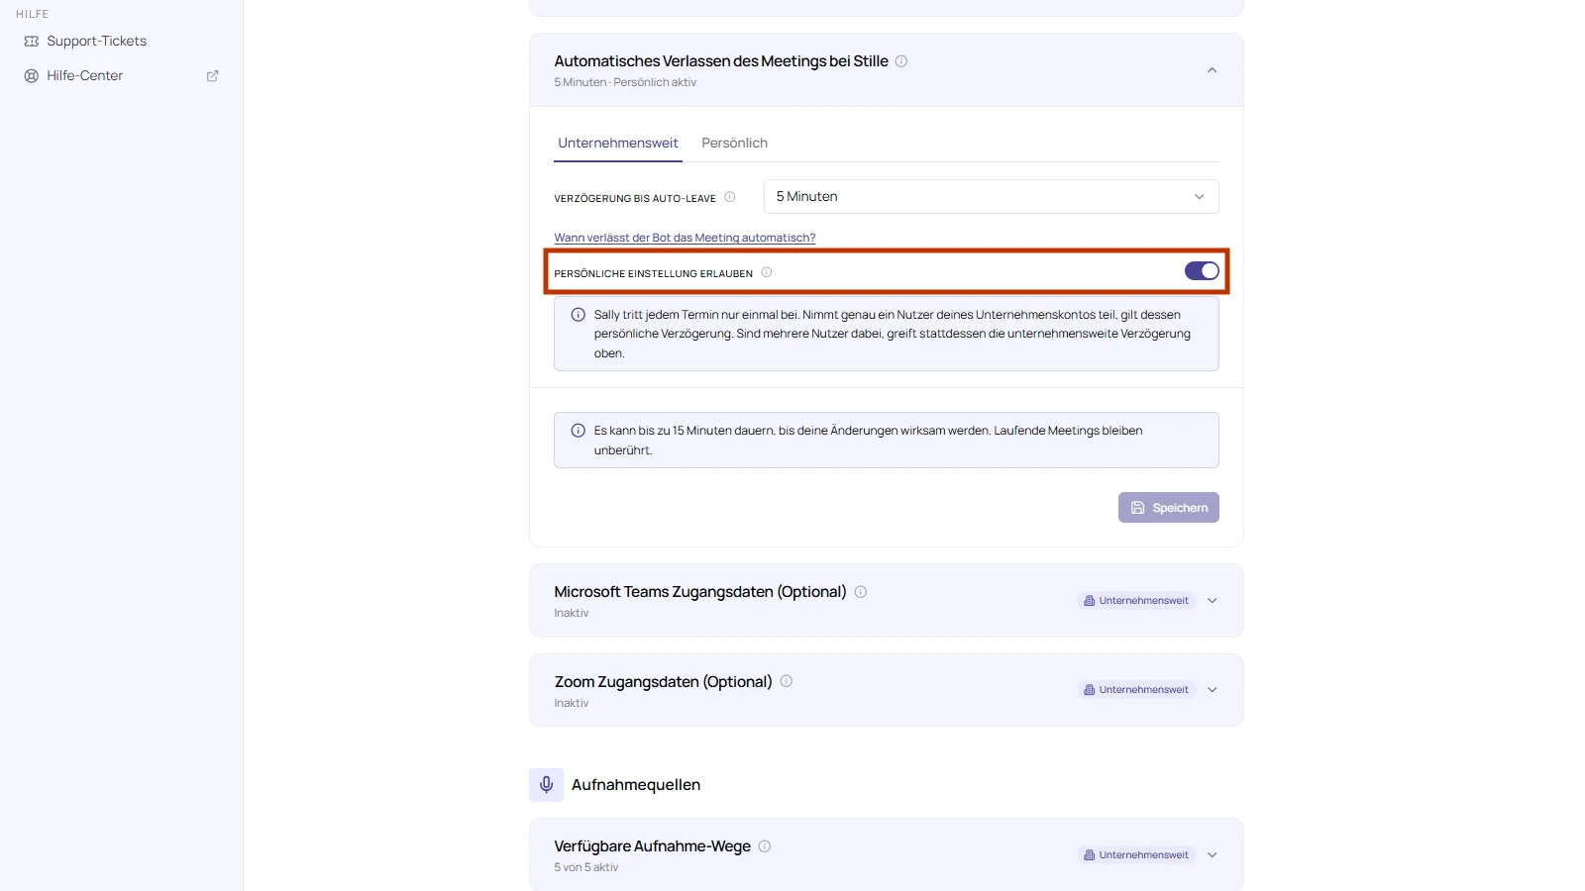Open the 5 Minuten delay dropdown
This screenshot has width=1585, height=891.
coord(991,197)
